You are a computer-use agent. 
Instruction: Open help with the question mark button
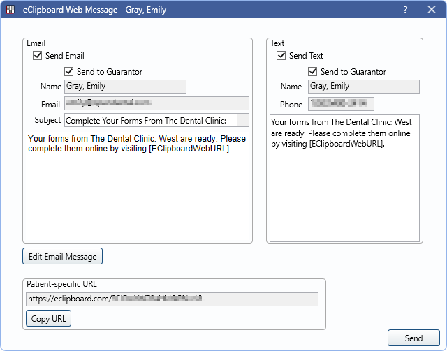tap(405, 10)
